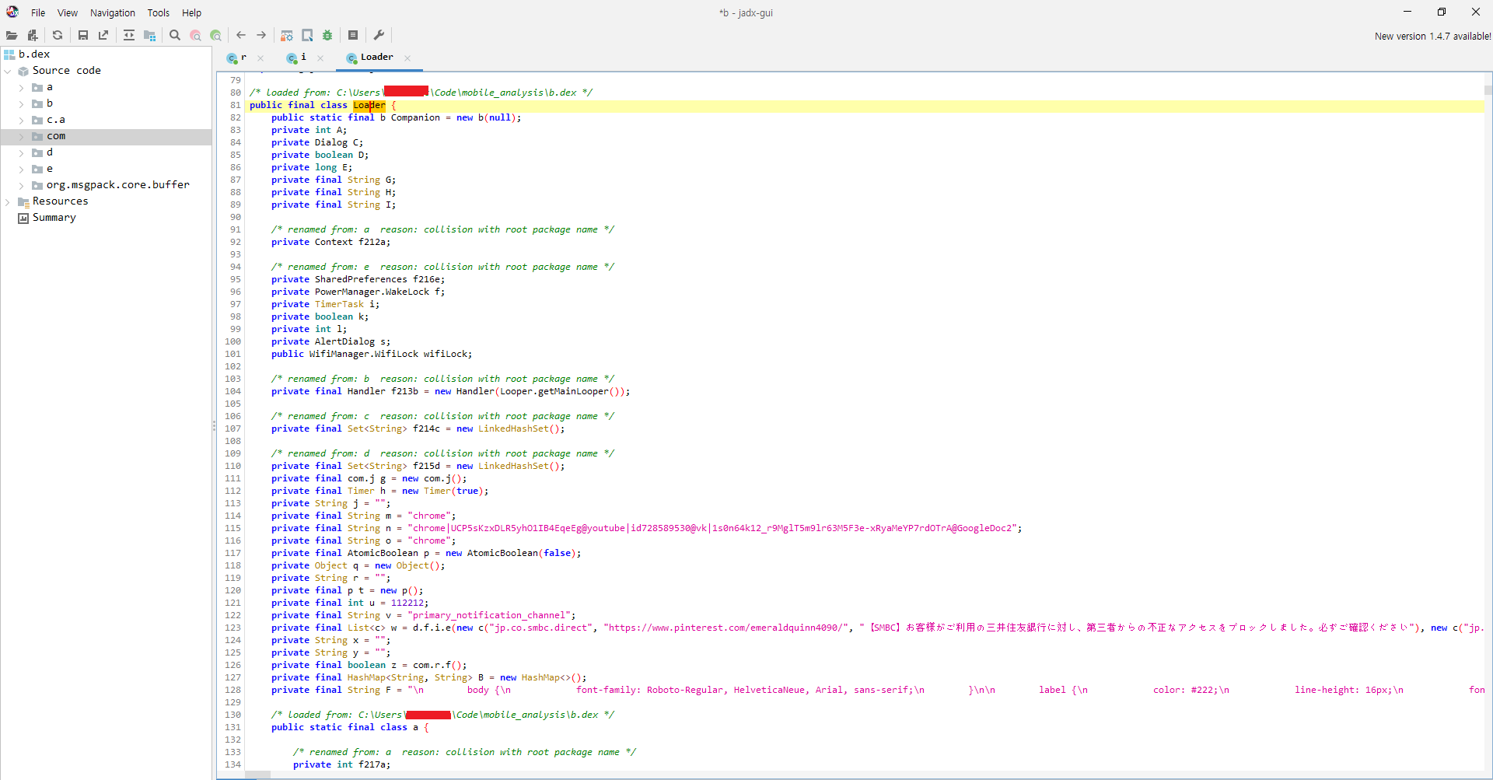Select b.dex root node
This screenshot has width=1493, height=780.
tap(34, 54)
